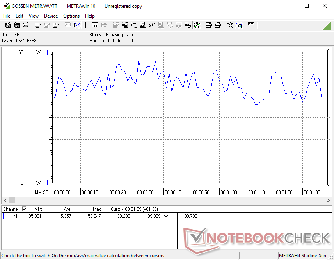Click the Curs: 00:01:39 (+01:39) readout
Viewport: 334px width, 260px height.
[x=134, y=209]
